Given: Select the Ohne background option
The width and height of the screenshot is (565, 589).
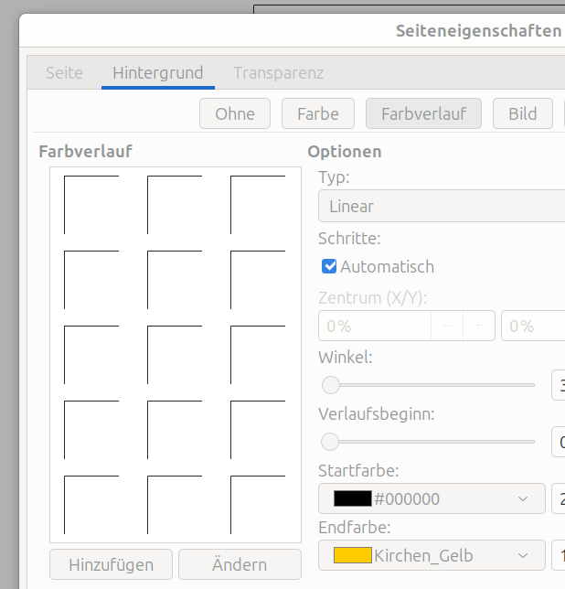Looking at the screenshot, I should coord(235,114).
